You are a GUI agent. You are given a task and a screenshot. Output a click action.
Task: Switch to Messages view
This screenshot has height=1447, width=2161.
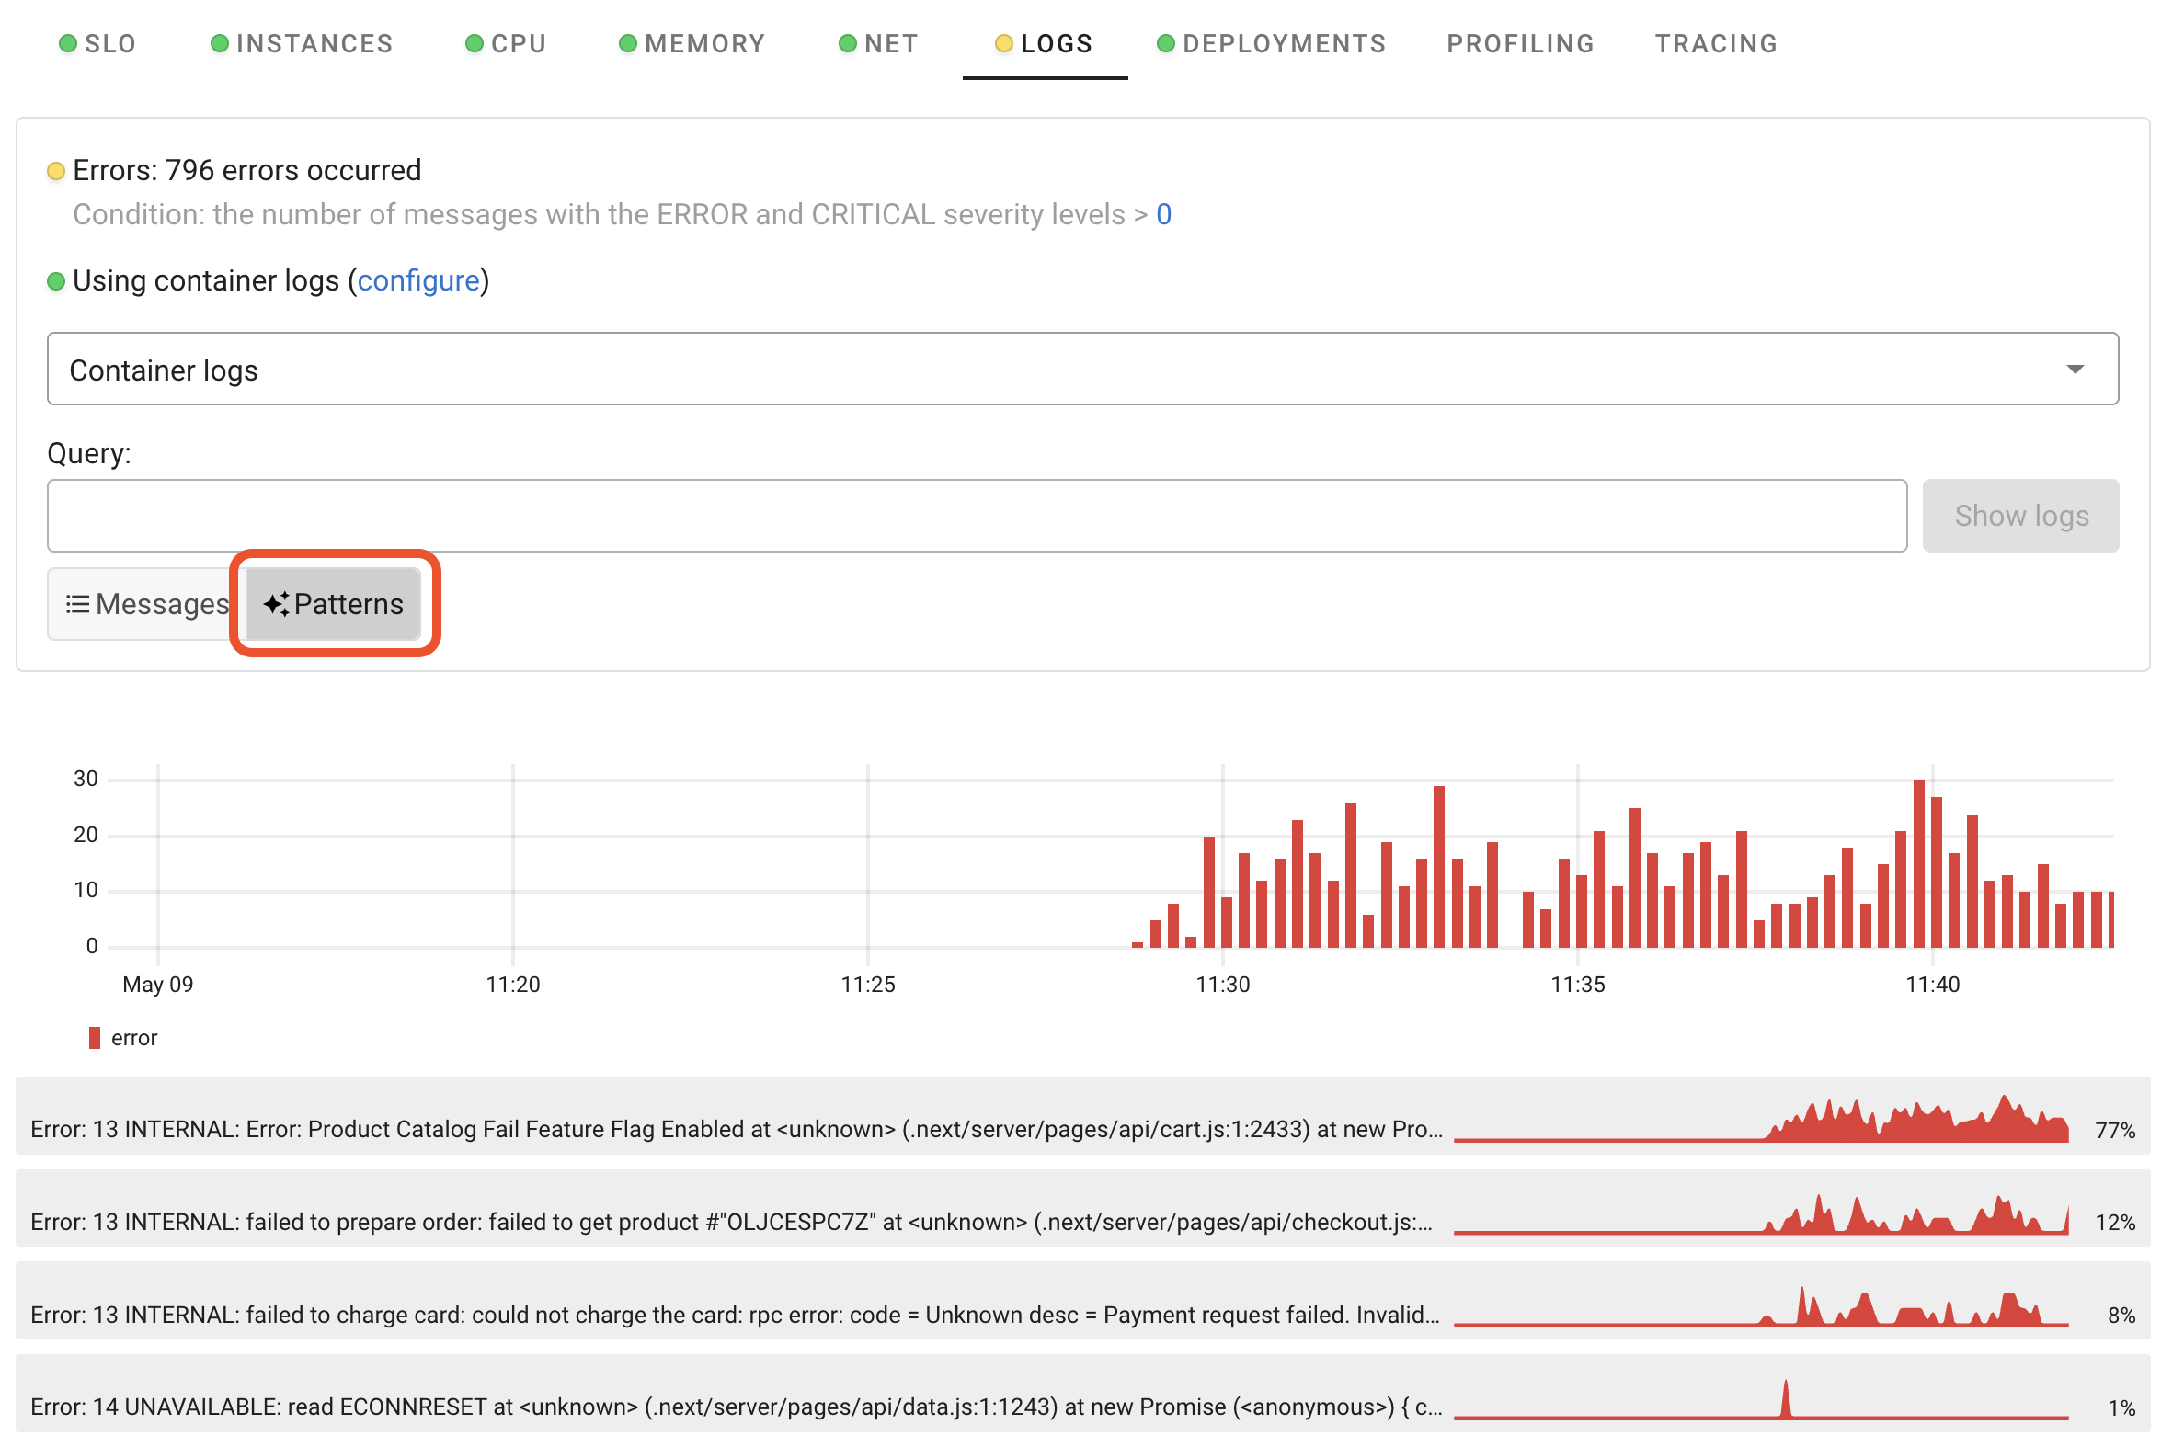(148, 604)
